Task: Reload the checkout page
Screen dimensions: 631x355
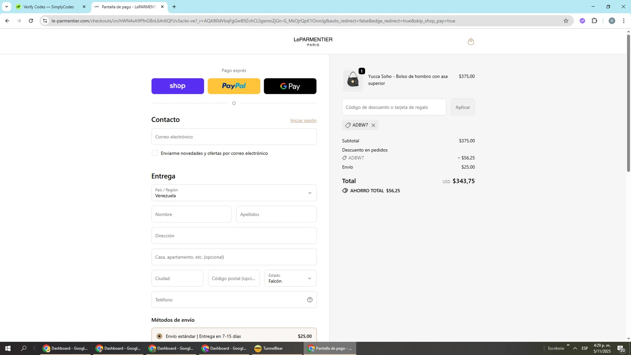Action: [31, 21]
